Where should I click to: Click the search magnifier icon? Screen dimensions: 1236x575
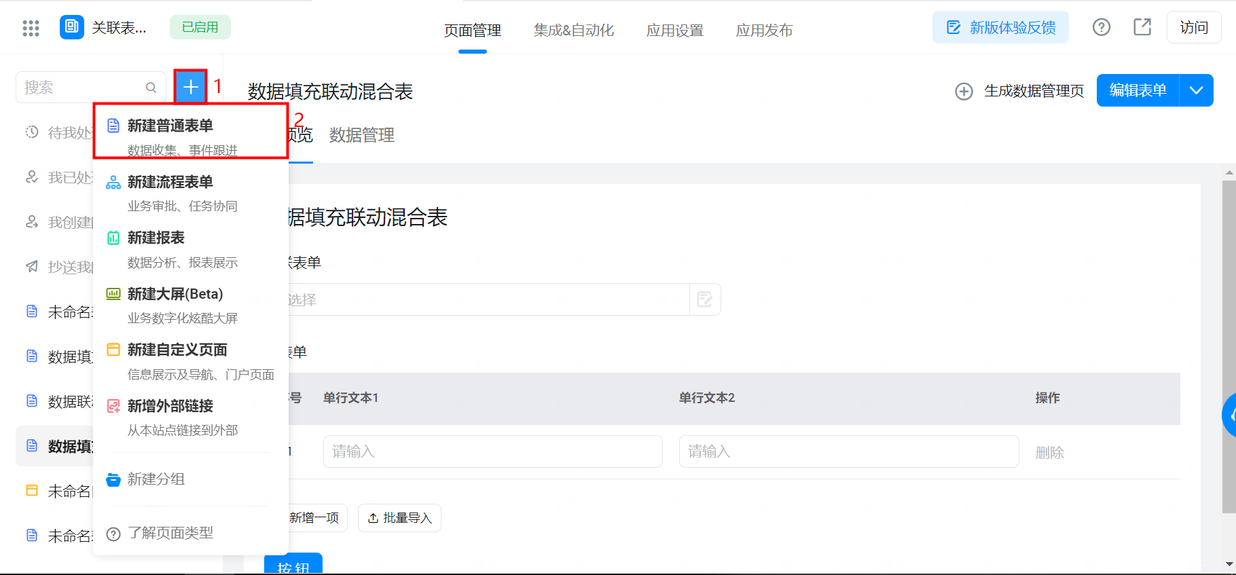[x=151, y=88]
